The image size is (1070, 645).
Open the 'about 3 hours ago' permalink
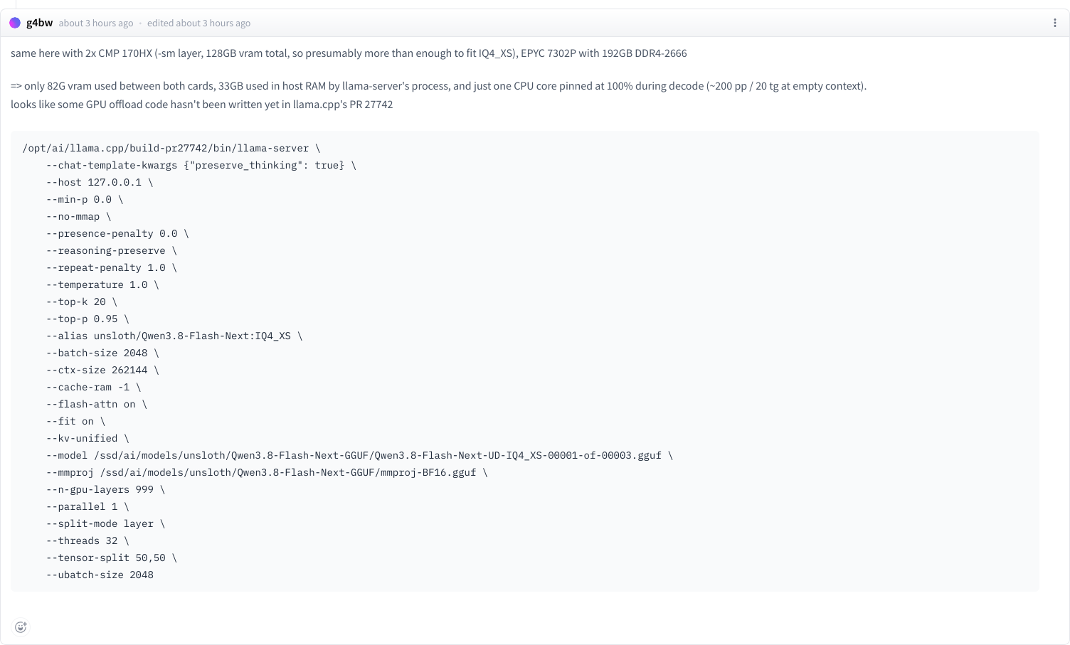[x=96, y=23]
